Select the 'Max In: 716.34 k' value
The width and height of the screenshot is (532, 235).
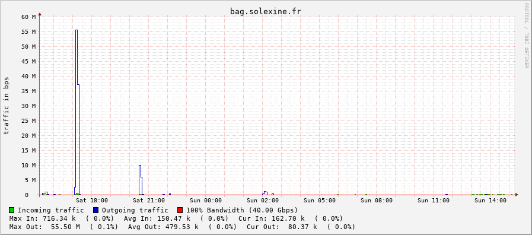tap(43, 218)
